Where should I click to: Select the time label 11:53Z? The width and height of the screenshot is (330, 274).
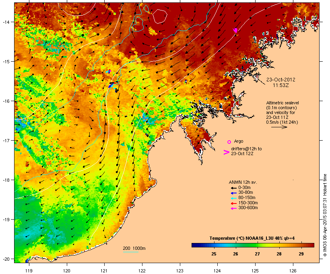pyautogui.click(x=281, y=85)
